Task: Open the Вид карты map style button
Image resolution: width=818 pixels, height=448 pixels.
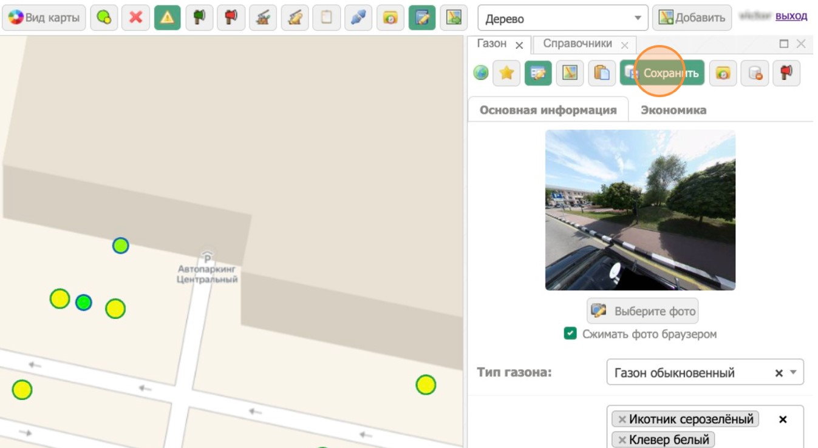Action: point(44,18)
